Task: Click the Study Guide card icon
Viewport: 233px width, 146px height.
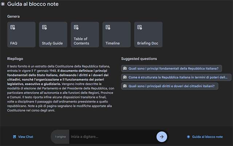Action: click(44, 28)
